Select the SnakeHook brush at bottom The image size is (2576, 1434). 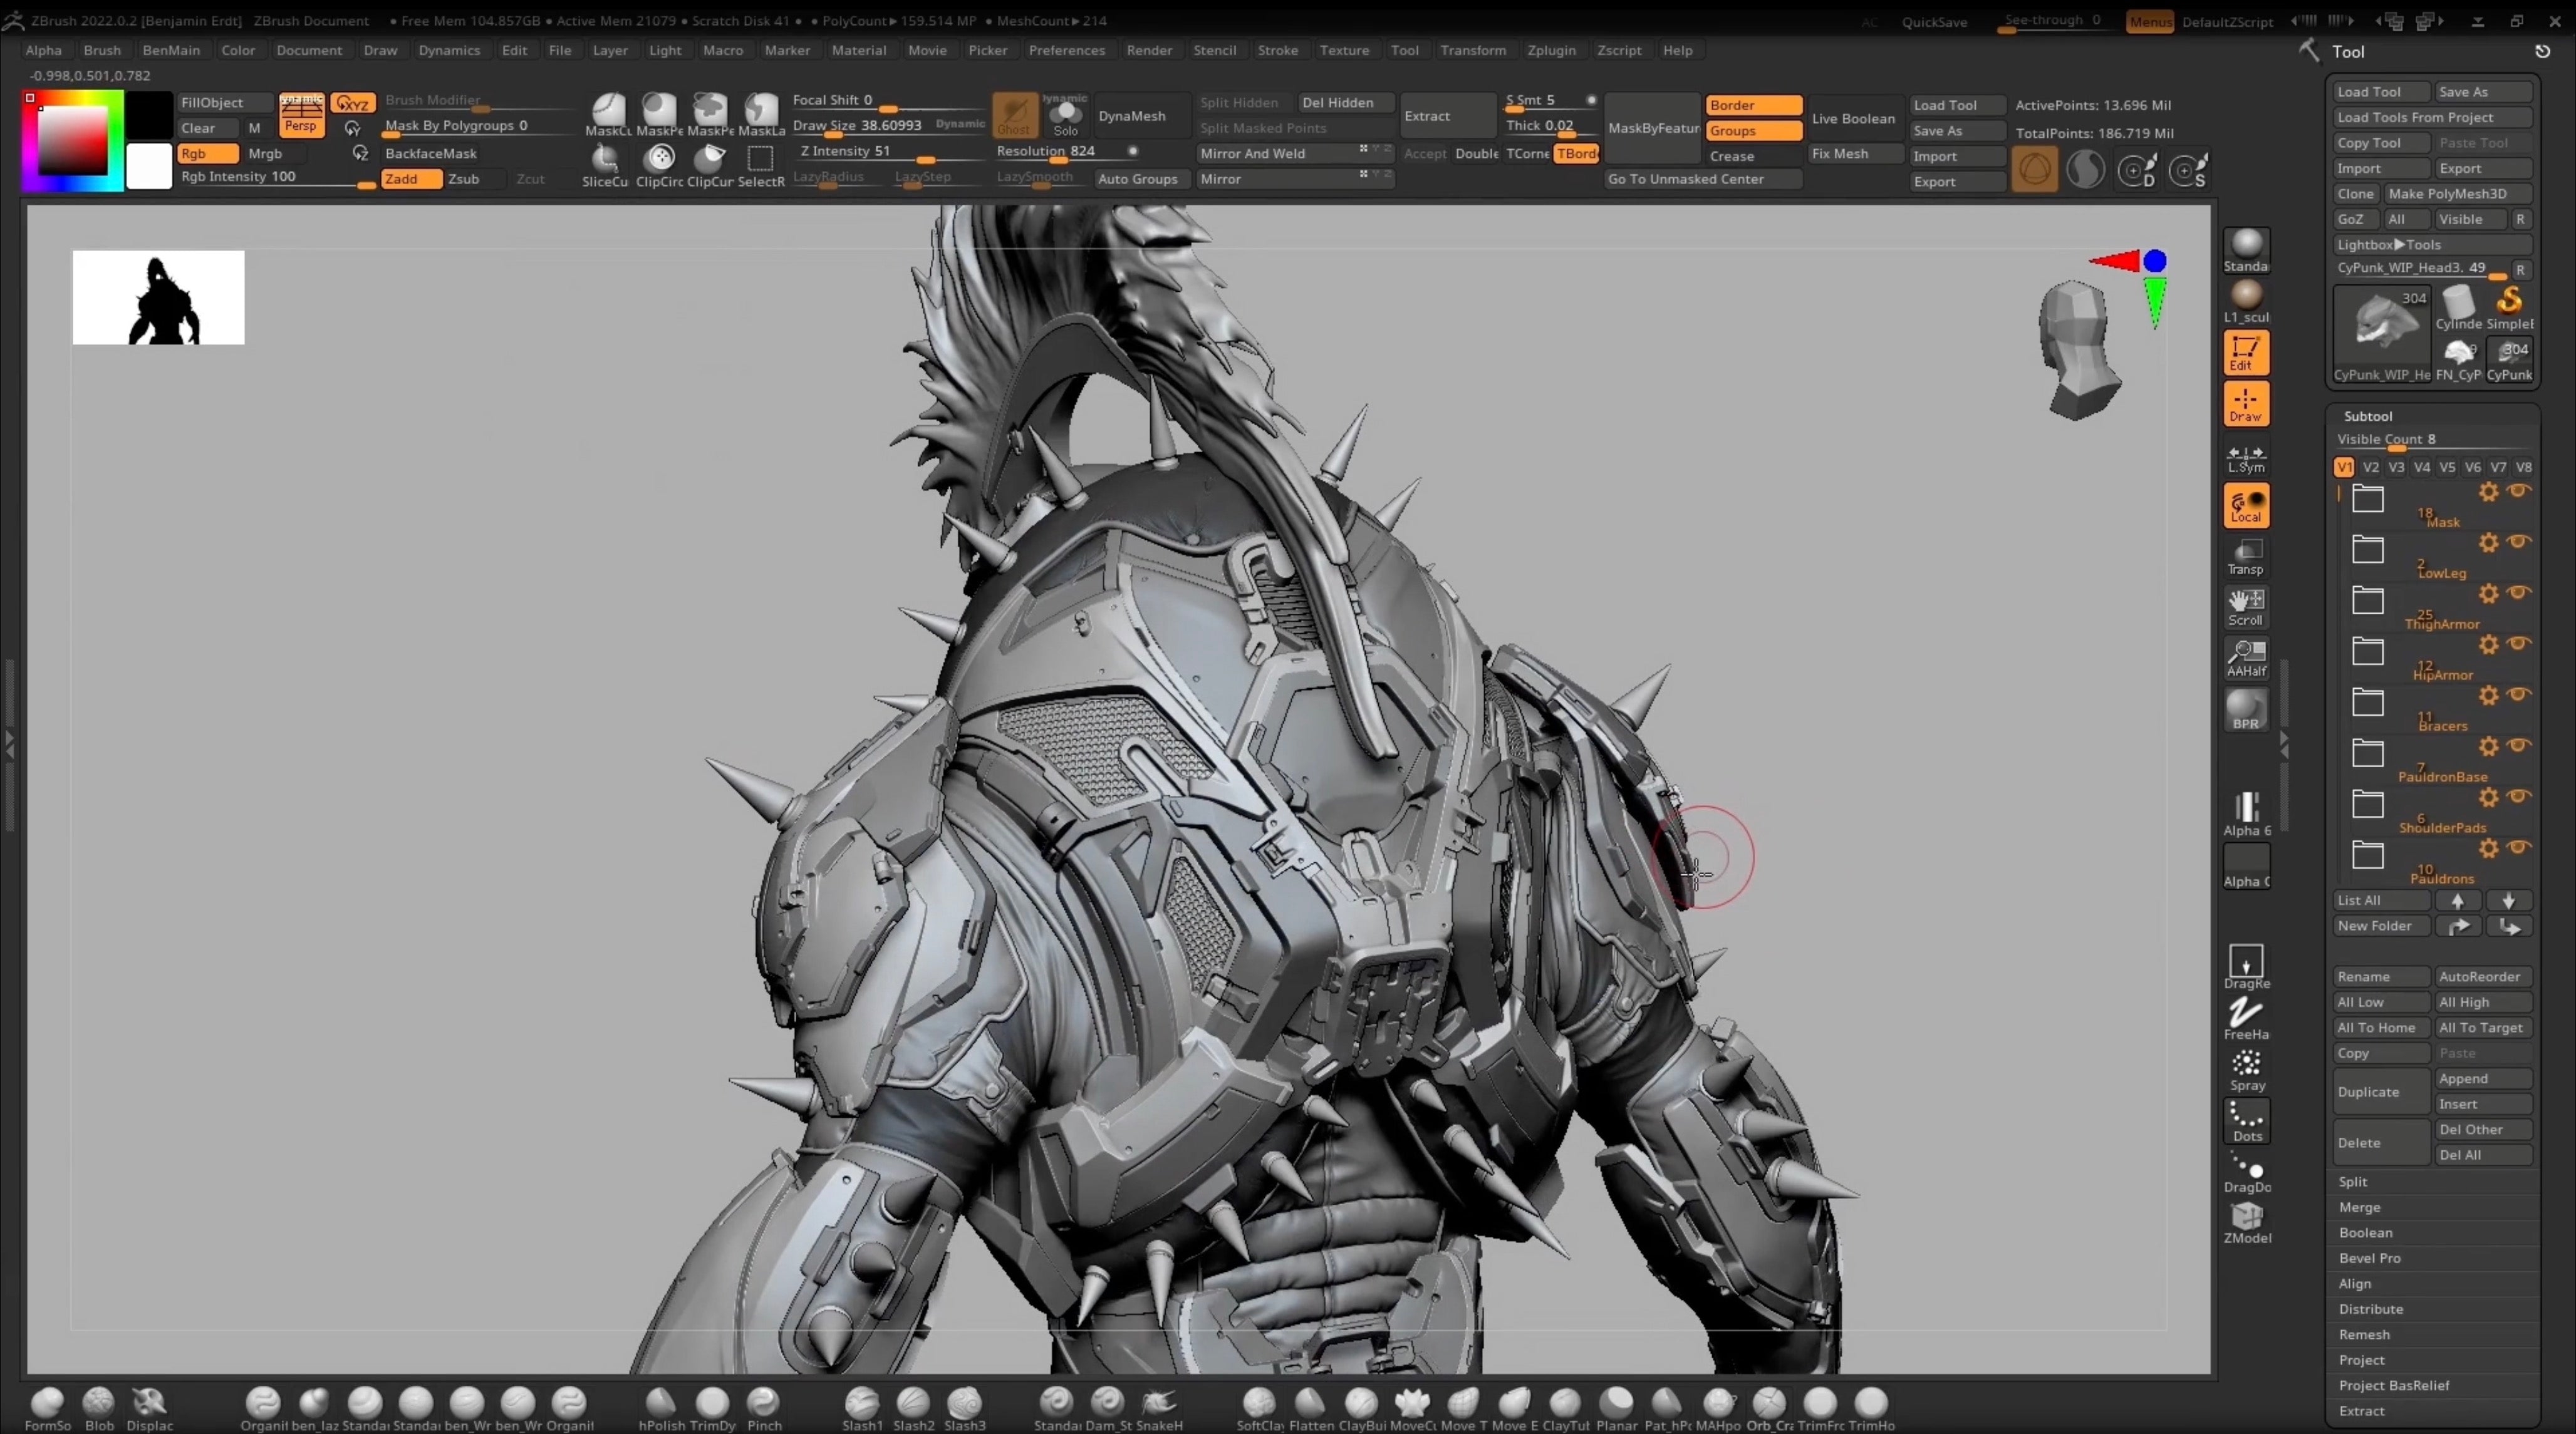tap(1159, 1407)
